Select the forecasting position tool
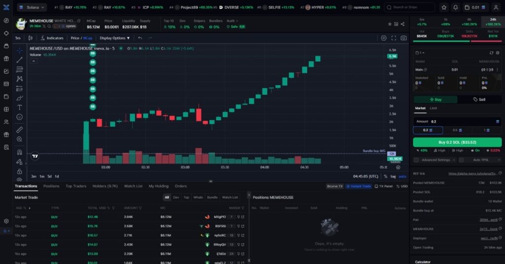The width and height of the screenshot is (505, 264). point(19,89)
